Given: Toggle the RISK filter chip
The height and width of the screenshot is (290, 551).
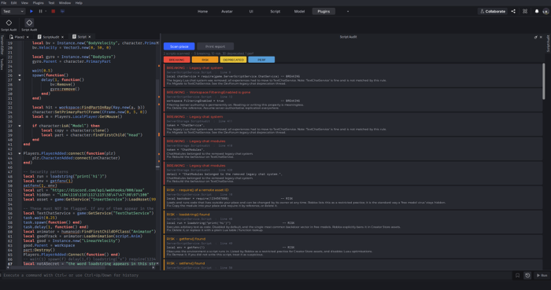Looking at the screenshot, I should click(x=205, y=60).
